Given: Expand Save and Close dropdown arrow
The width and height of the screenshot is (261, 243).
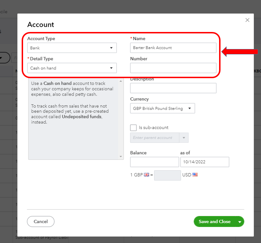Looking at the screenshot, I should click(x=240, y=222).
